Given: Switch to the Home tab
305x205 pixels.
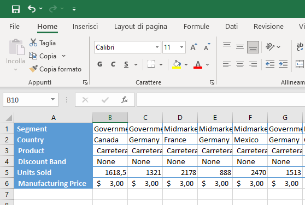Looking at the screenshot, I should click(x=47, y=26).
